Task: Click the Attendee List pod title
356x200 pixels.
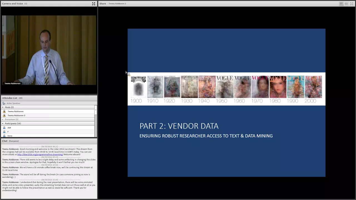Action: tap(9, 98)
